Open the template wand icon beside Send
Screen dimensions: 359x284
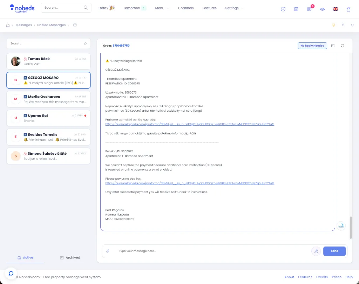click(316, 251)
